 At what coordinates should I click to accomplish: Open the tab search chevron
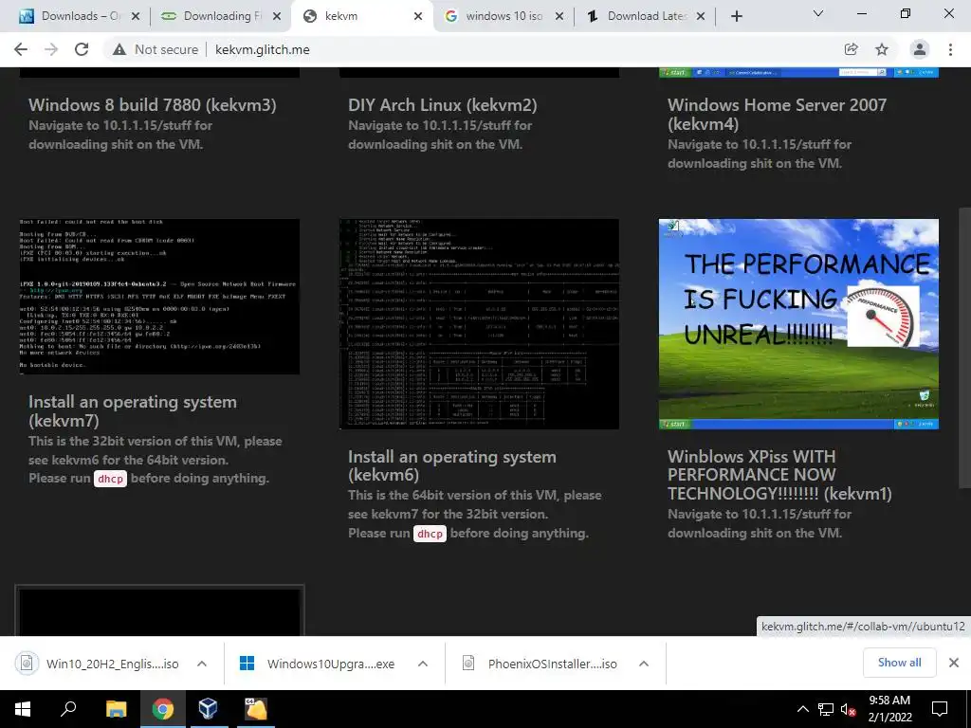pyautogui.click(x=818, y=13)
